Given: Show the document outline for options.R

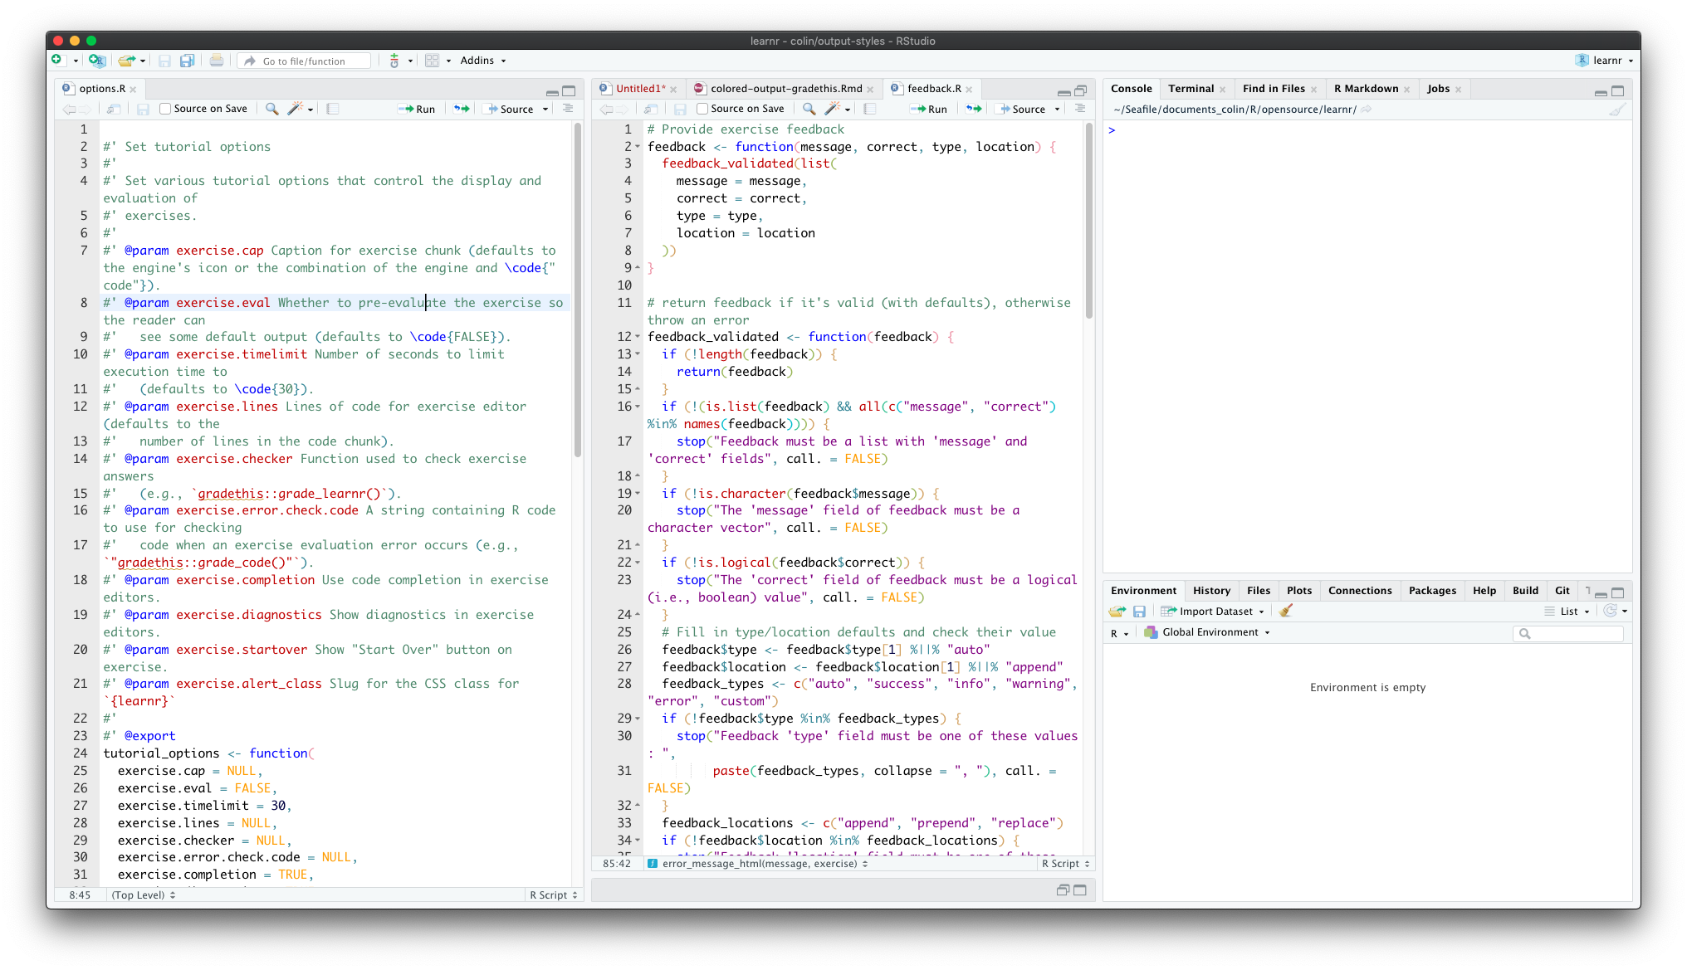Looking at the screenshot, I should pyautogui.click(x=568, y=109).
